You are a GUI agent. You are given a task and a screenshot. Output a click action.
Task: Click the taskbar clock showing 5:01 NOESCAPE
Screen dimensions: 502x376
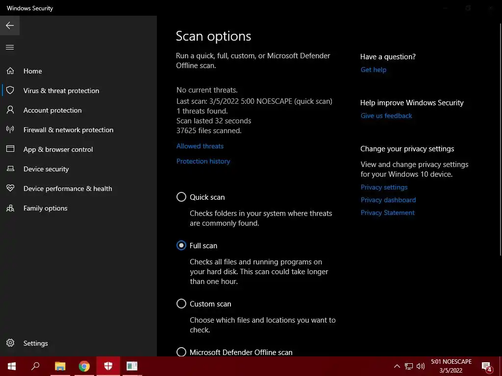451,366
